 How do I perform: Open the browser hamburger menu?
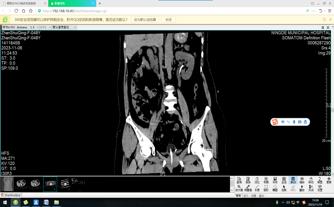pyautogui.click(x=330, y=11)
